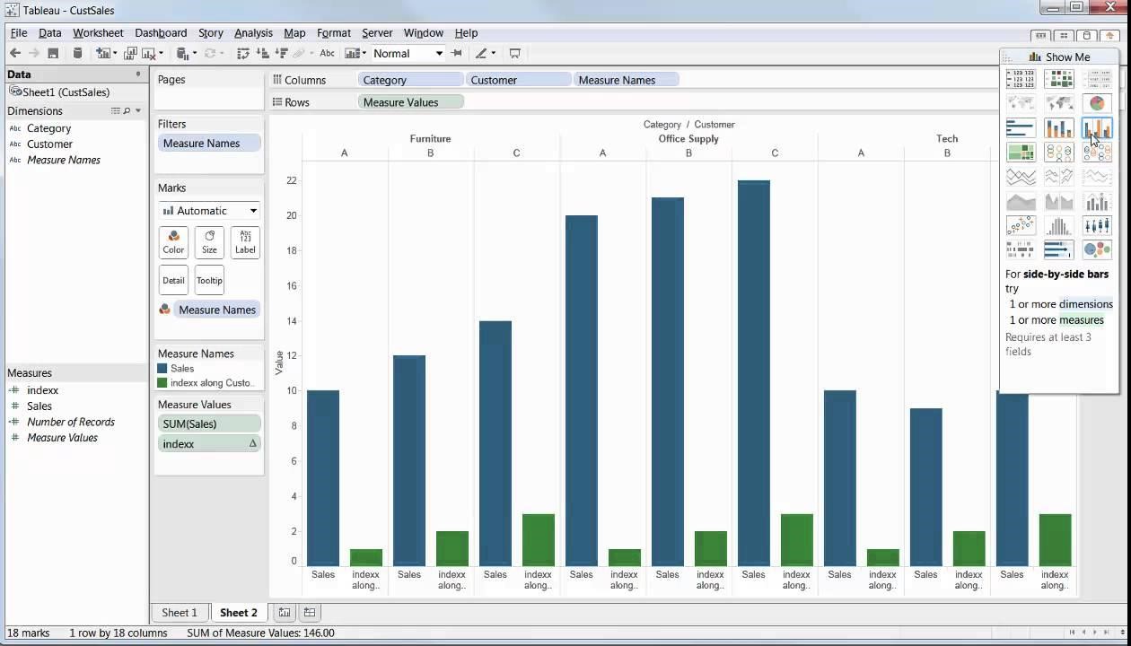Select histogram chart in Show Me

pos(1059,225)
